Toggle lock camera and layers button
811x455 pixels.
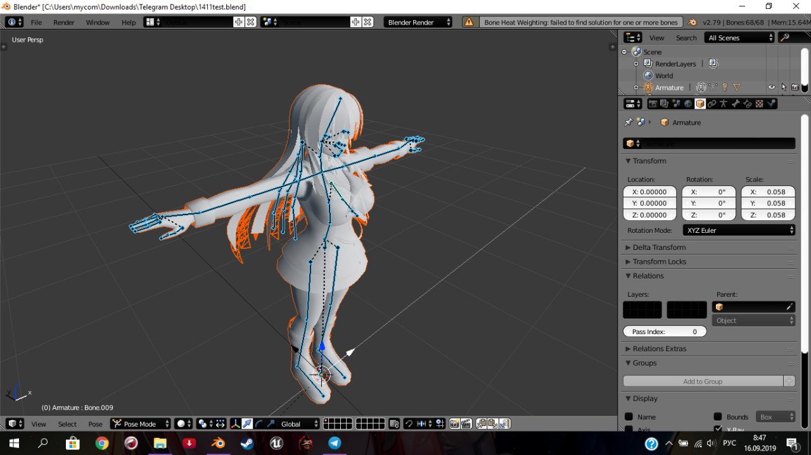click(x=394, y=423)
